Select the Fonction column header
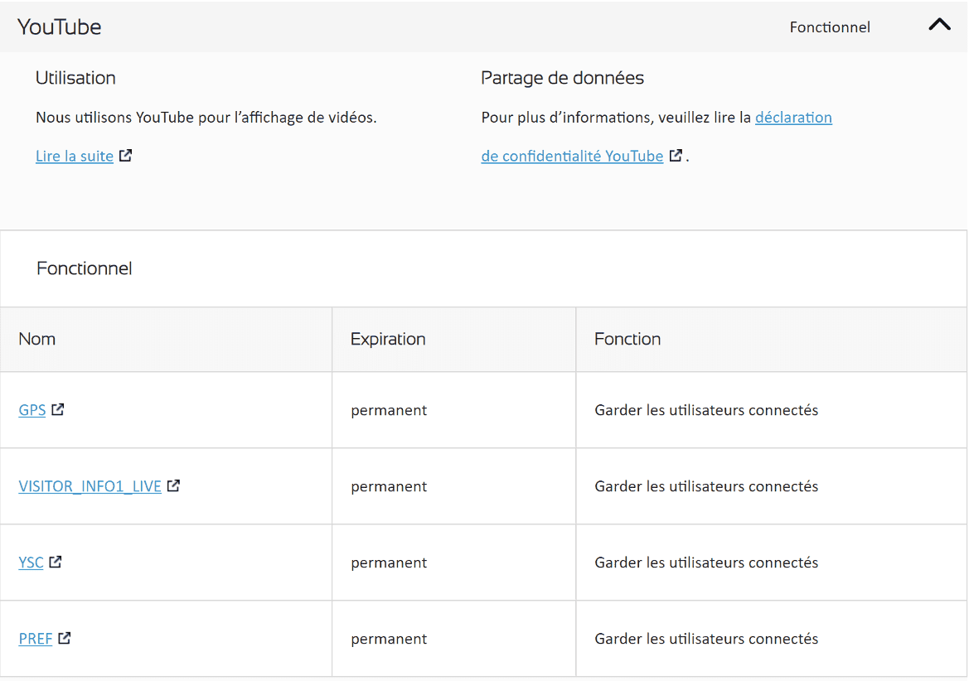Screen dimensions: 969x681 627,339
